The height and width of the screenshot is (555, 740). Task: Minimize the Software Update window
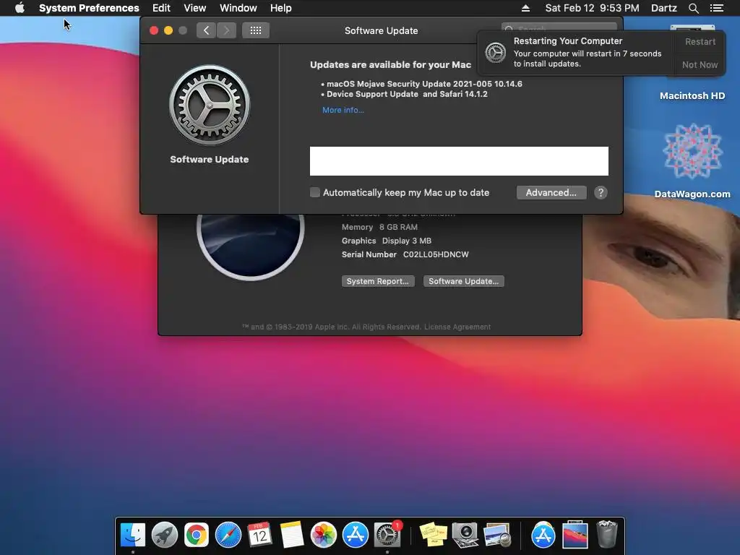tap(168, 30)
